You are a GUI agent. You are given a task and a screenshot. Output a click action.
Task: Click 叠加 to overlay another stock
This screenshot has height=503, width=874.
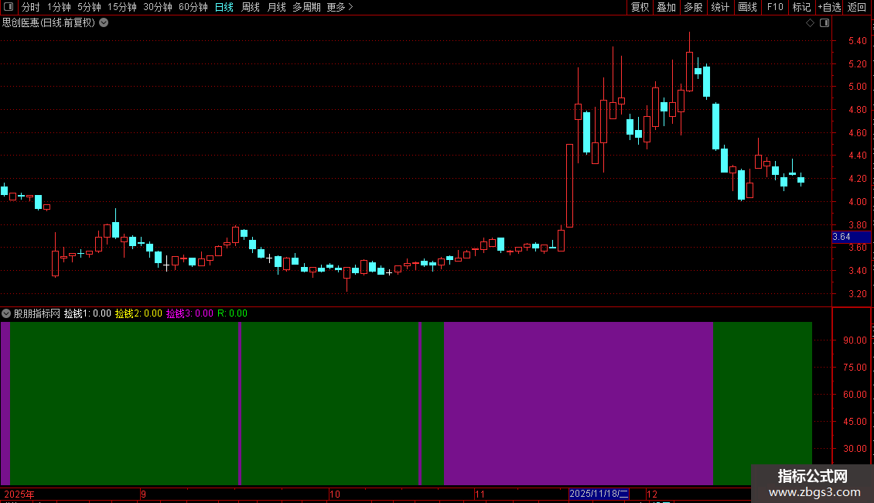666,7
